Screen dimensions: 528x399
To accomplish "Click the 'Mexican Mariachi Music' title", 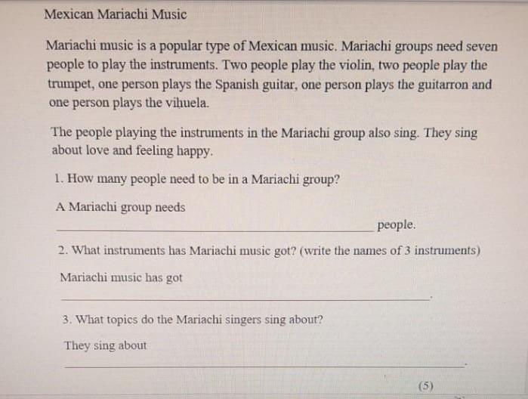I will pyautogui.click(x=116, y=14).
